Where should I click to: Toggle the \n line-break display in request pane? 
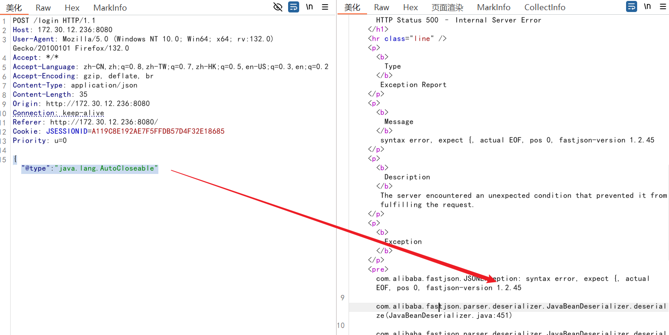tap(309, 7)
